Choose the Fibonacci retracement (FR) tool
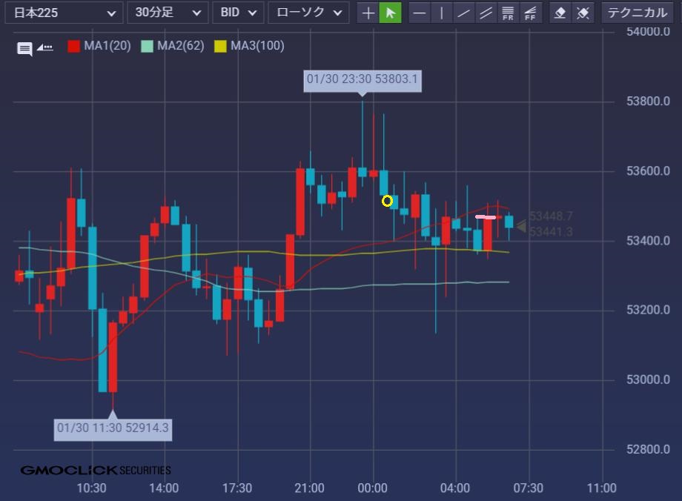The width and height of the screenshot is (682, 501). (508, 13)
